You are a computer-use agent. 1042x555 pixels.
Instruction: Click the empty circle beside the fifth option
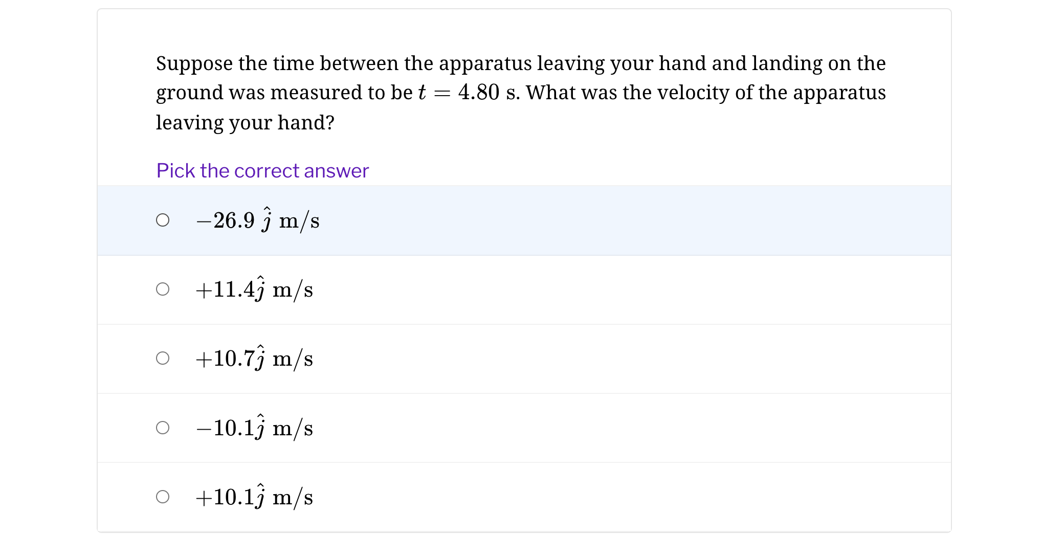[x=163, y=496]
